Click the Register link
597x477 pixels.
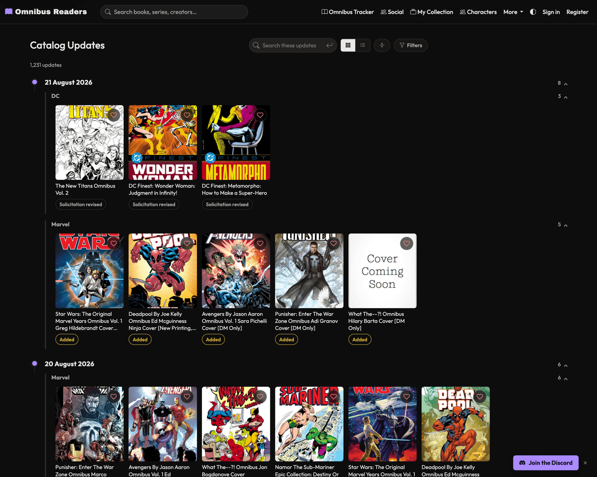coord(577,12)
